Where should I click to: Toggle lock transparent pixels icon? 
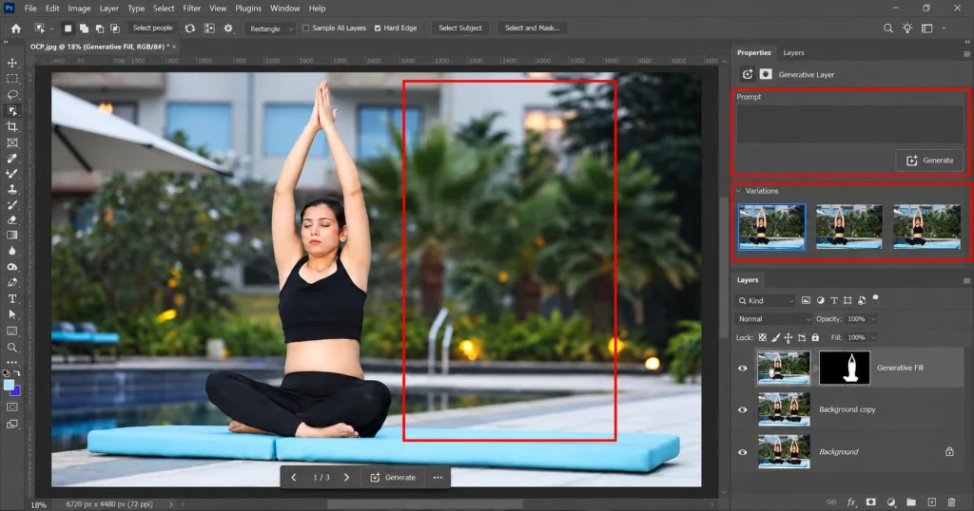coord(763,337)
